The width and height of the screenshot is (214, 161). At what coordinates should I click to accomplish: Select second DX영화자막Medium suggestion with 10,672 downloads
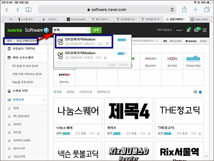tap(92, 55)
